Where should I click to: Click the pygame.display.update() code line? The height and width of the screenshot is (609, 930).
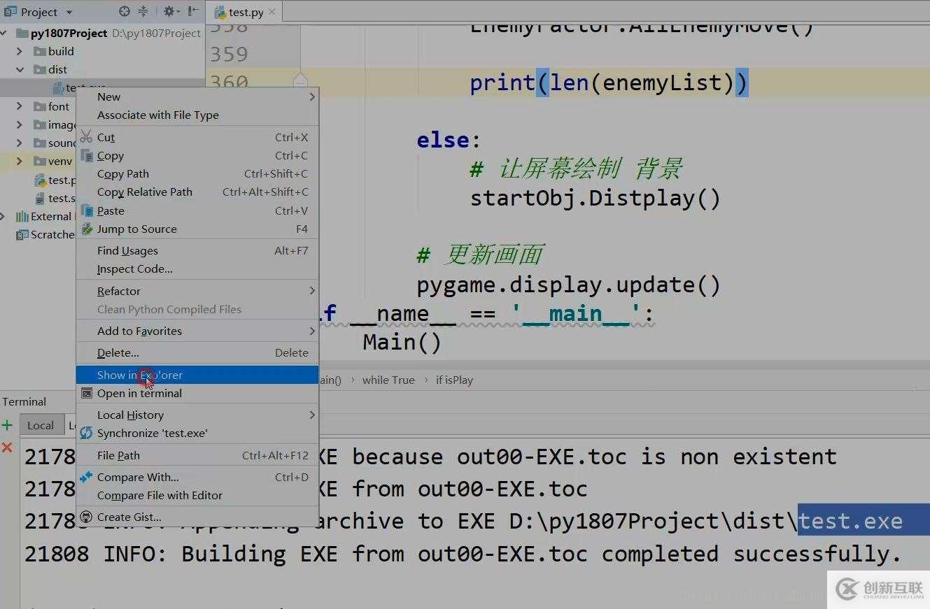[x=568, y=285]
